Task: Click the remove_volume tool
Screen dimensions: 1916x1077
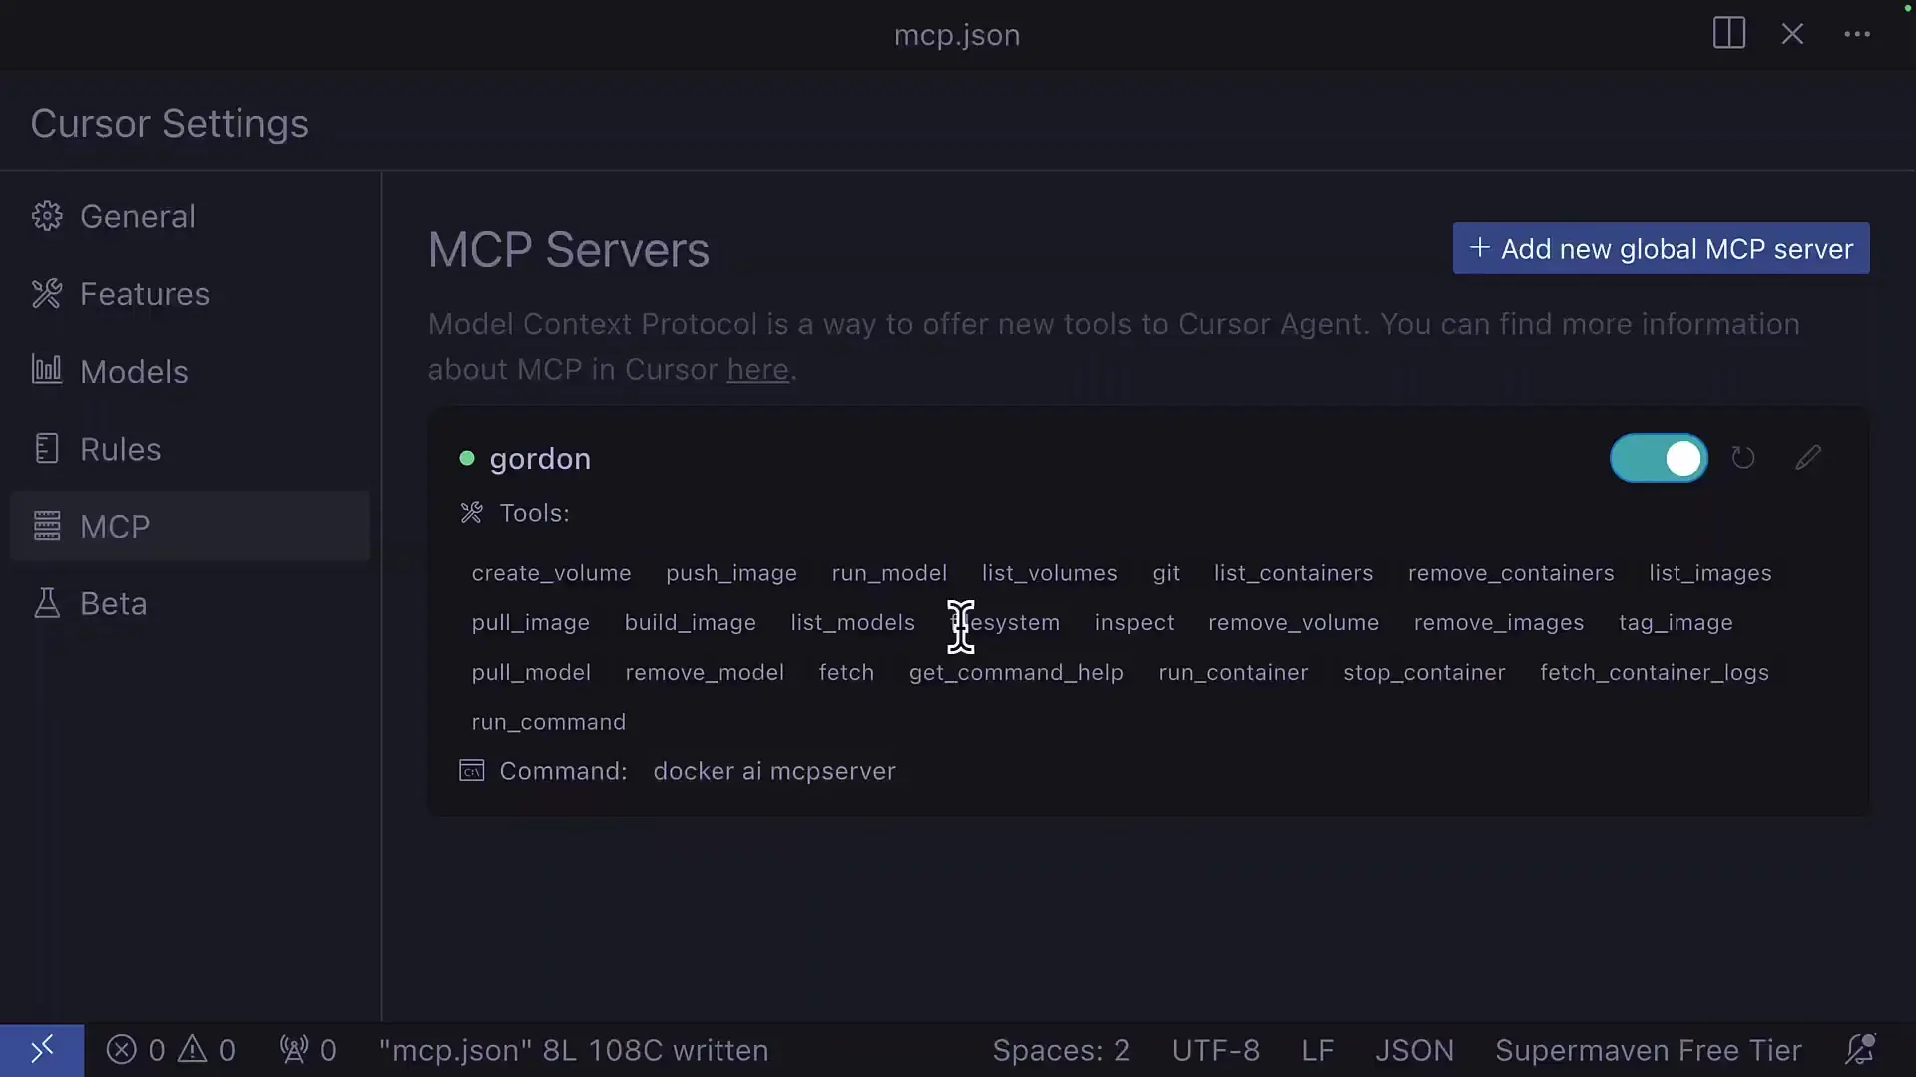Action: pos(1293,622)
